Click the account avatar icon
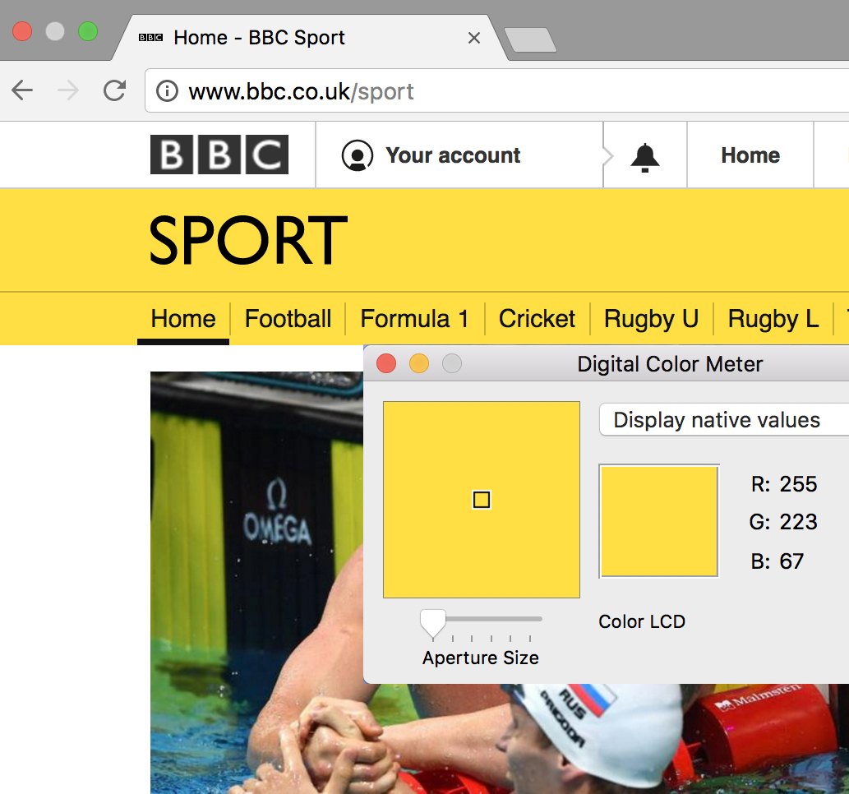The image size is (849, 794). [x=358, y=155]
